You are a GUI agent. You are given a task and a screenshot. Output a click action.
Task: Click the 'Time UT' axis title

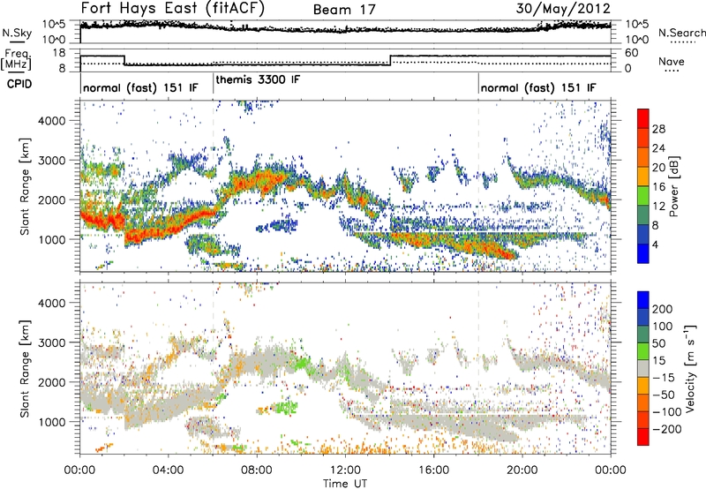345,484
